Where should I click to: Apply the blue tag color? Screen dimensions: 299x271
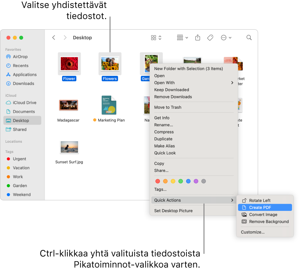pyautogui.click(x=188, y=181)
